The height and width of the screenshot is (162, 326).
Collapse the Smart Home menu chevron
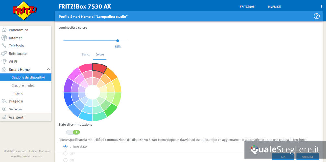[x=48, y=70]
